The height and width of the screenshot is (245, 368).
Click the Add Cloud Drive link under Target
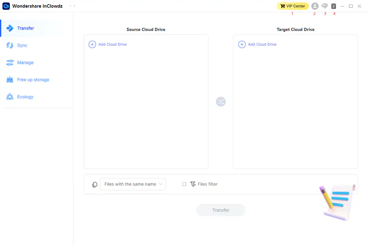coord(262,44)
